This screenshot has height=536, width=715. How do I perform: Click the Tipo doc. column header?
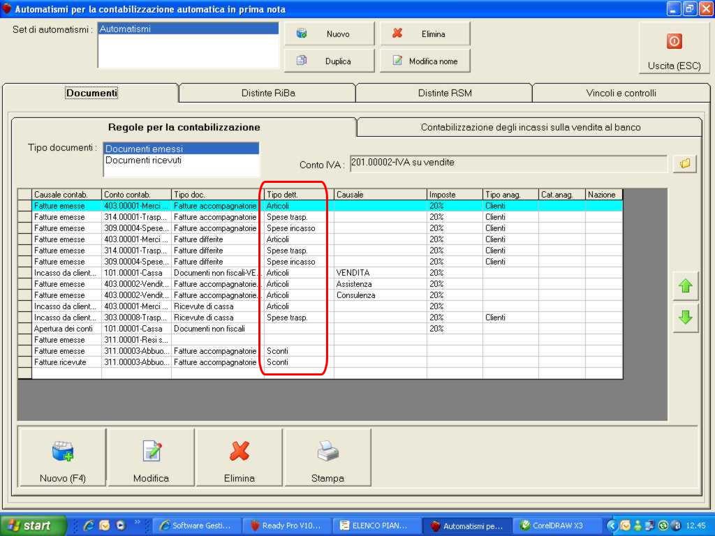(x=218, y=195)
